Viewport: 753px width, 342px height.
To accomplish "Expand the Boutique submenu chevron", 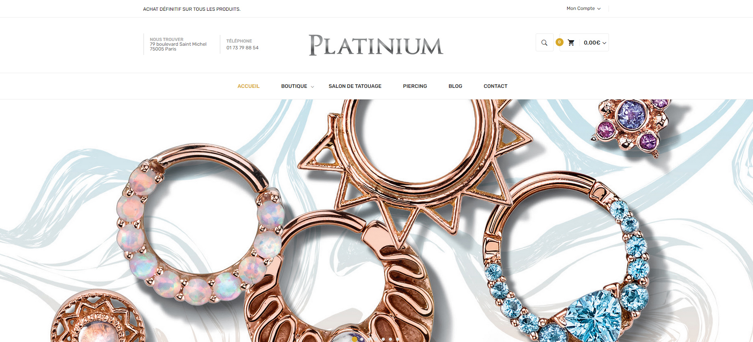I will (x=312, y=87).
